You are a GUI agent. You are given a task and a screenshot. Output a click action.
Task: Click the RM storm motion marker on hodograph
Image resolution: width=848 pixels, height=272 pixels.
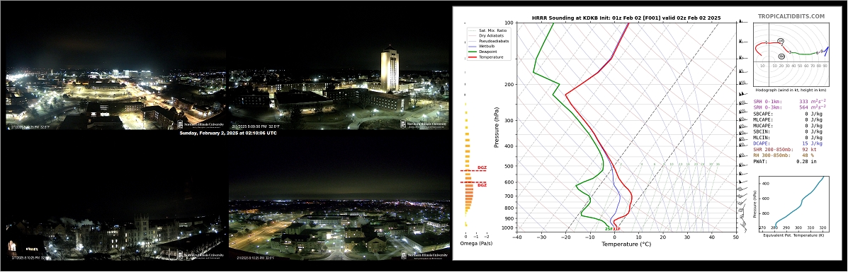[781, 56]
